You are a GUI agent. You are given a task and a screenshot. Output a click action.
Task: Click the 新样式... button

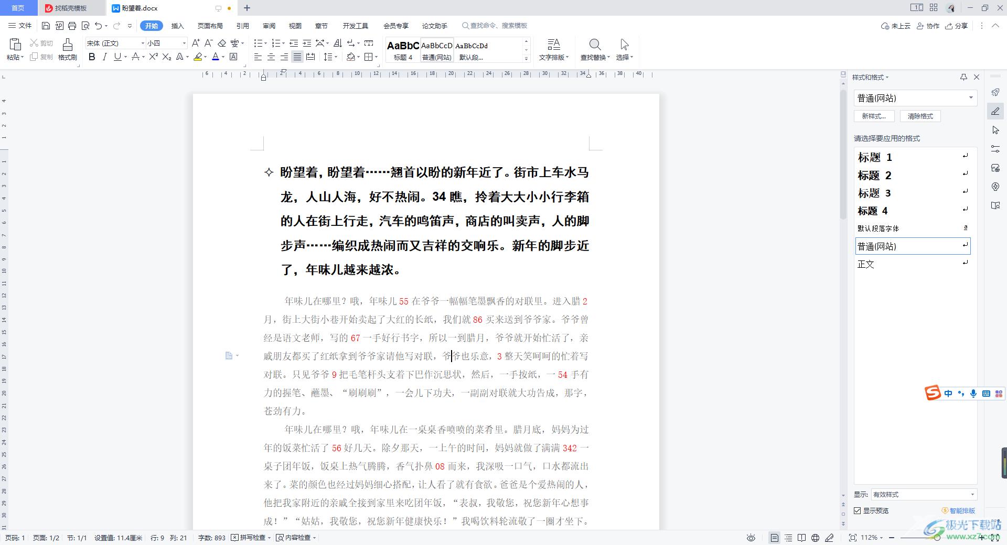874,116
